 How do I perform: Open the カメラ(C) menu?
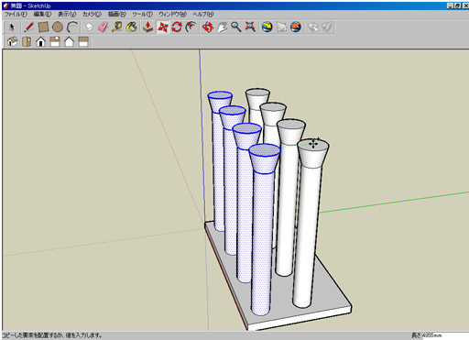92,14
